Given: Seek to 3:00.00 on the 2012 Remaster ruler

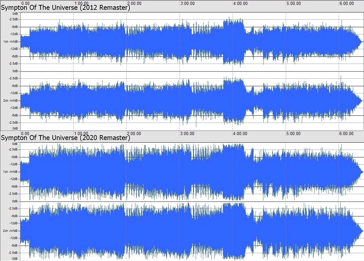Looking at the screenshot, I should 188,3.
